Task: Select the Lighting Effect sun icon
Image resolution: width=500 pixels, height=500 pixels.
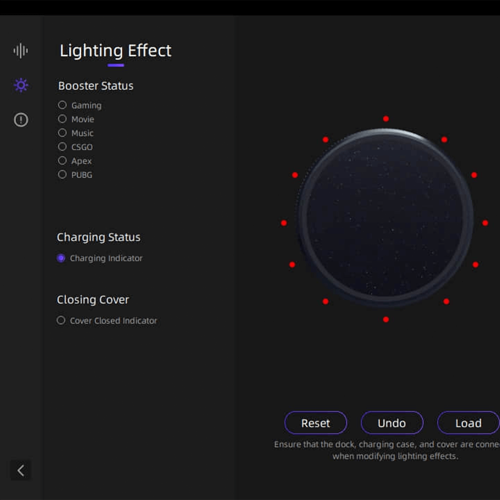Action: point(21,85)
